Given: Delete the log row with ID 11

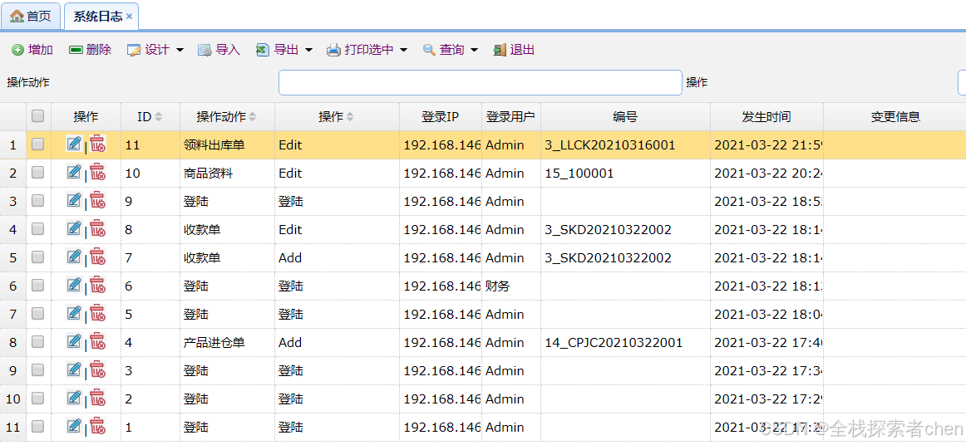Looking at the screenshot, I should (97, 144).
